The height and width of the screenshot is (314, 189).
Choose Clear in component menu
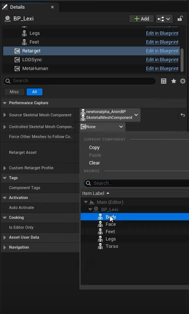click(94, 163)
